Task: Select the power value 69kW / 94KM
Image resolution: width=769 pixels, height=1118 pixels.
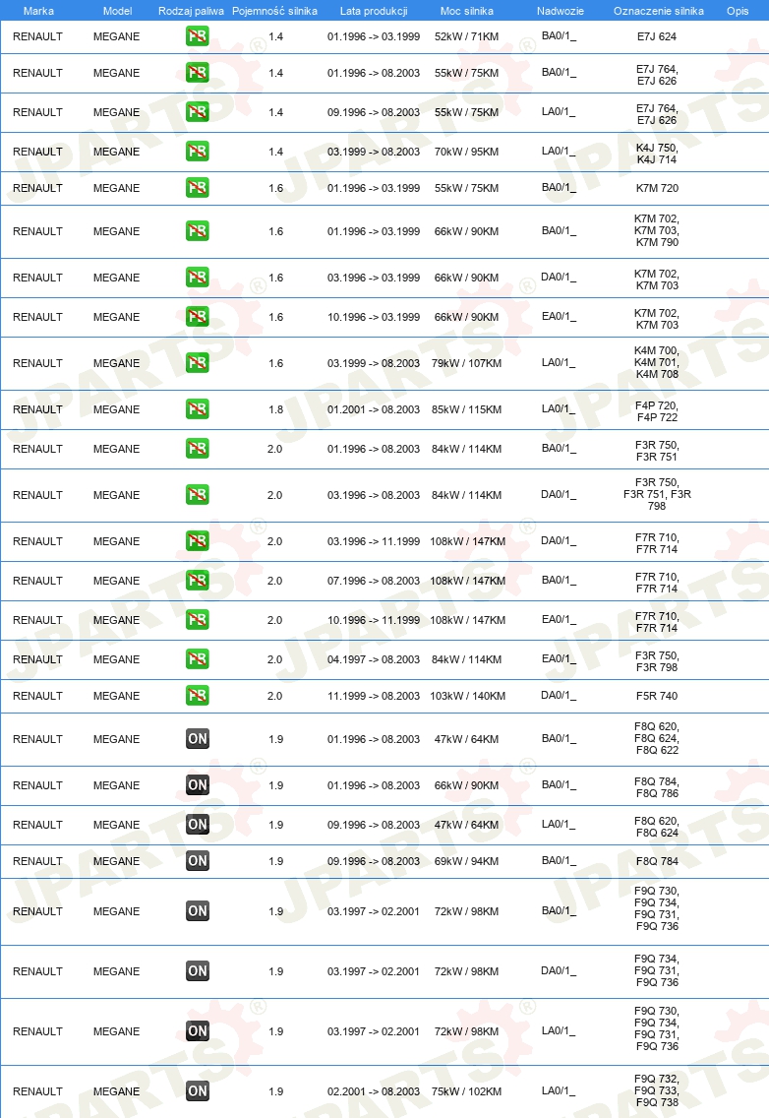Action: click(x=467, y=861)
